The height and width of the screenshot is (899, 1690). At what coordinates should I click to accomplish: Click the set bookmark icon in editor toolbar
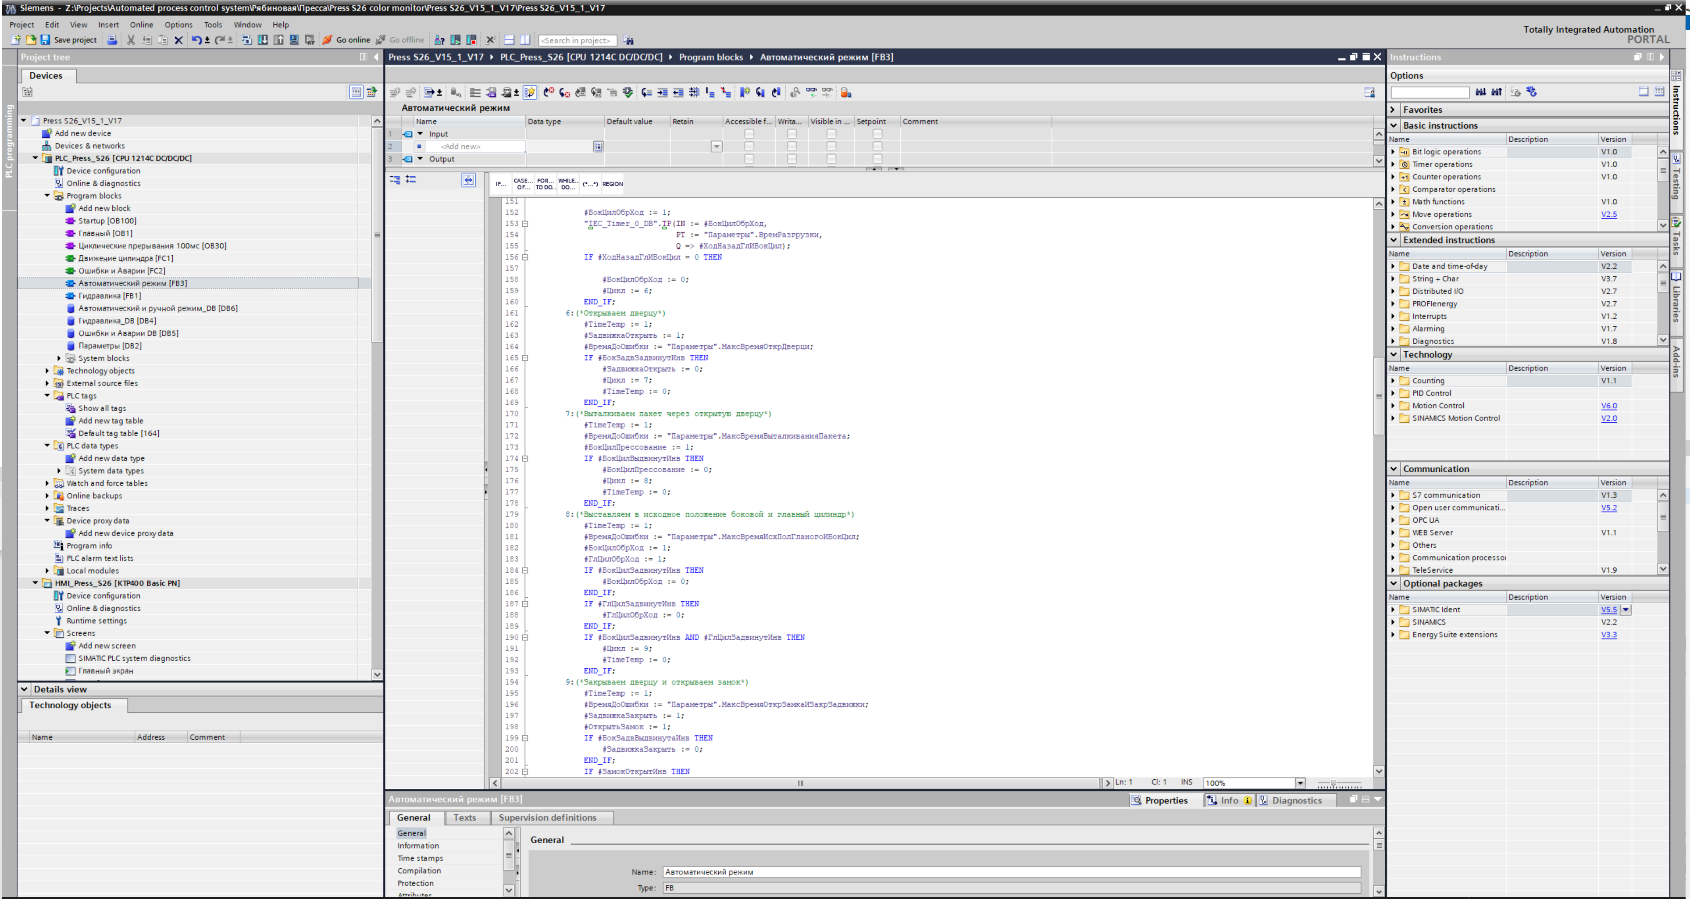pos(744,93)
